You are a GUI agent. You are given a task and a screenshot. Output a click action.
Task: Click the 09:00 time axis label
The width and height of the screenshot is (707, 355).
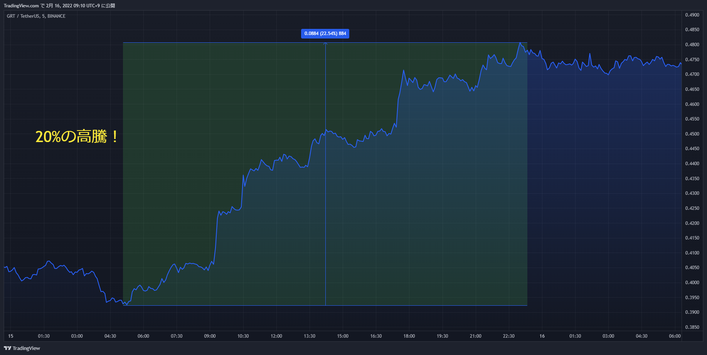pos(210,336)
